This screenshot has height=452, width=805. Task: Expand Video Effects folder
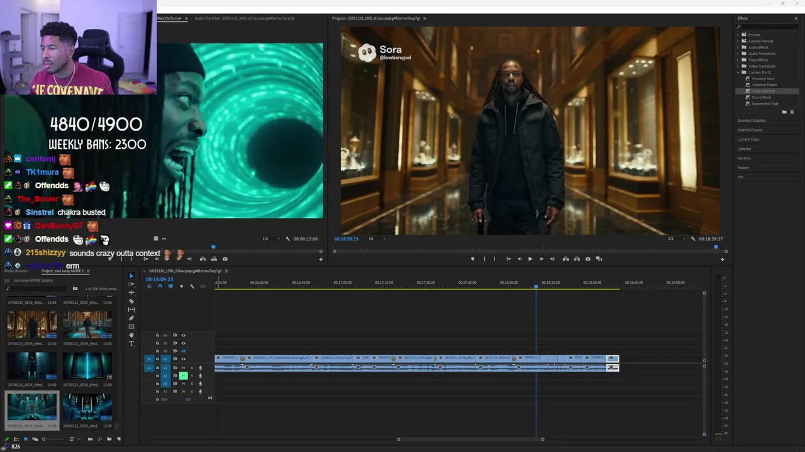point(739,60)
